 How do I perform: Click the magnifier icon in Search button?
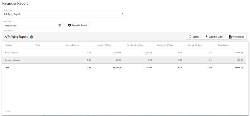tap(190, 37)
